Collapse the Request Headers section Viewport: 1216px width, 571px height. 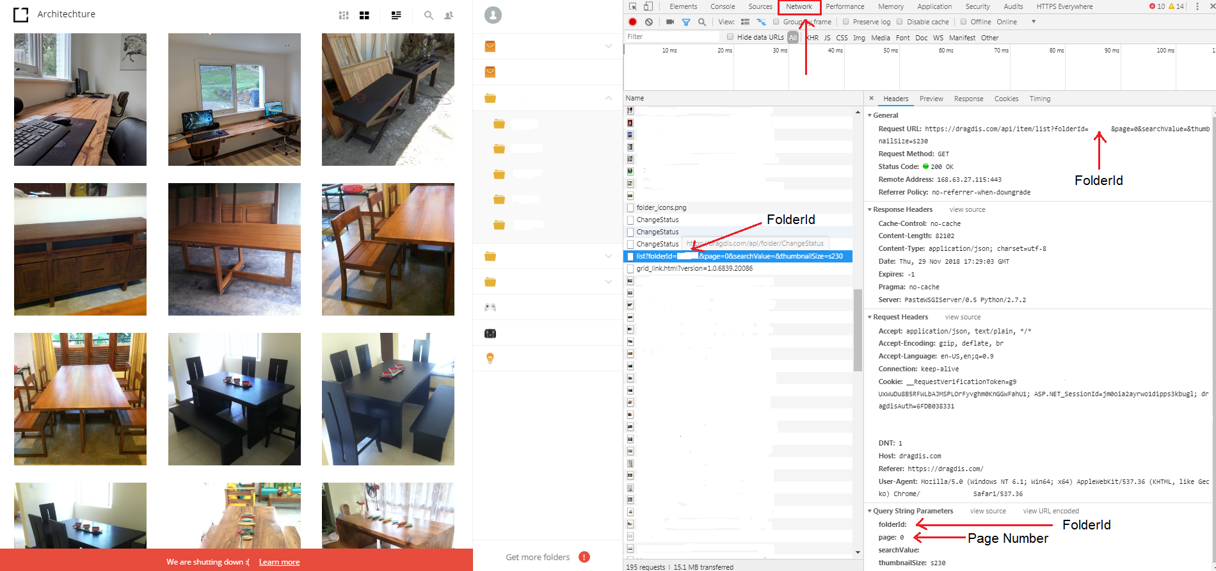870,317
